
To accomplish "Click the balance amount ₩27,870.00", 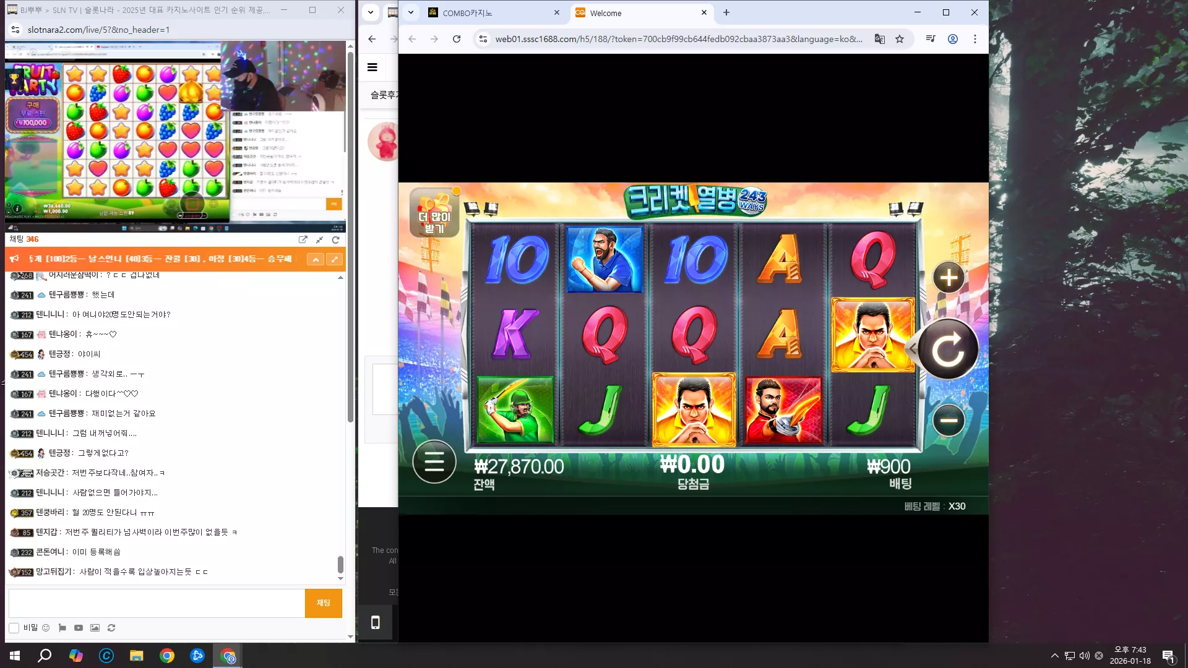I will (519, 466).
